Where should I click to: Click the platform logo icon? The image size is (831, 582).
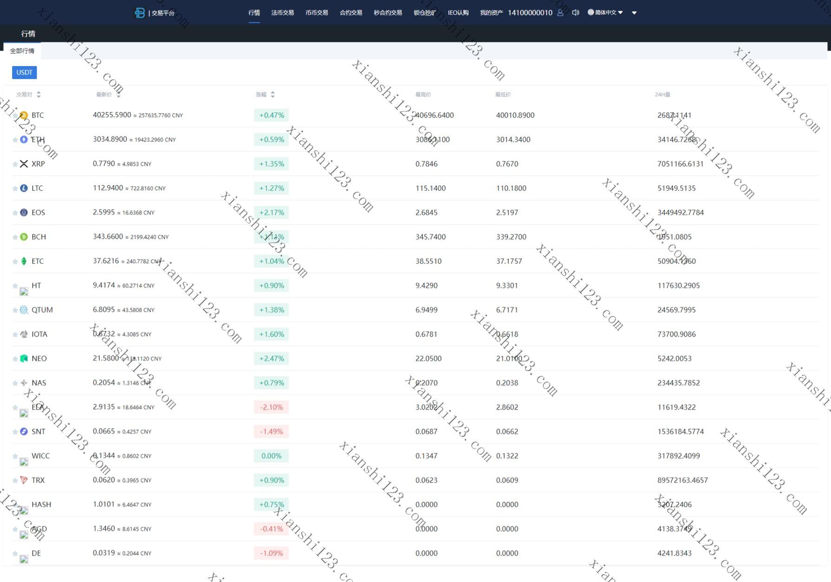coord(139,13)
